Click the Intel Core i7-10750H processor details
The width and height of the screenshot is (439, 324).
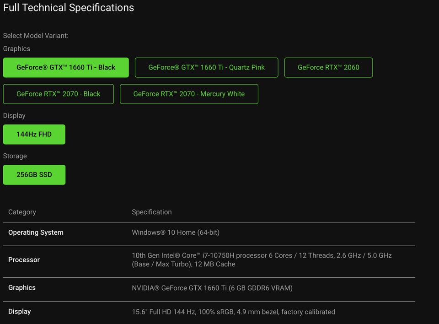coord(262,259)
